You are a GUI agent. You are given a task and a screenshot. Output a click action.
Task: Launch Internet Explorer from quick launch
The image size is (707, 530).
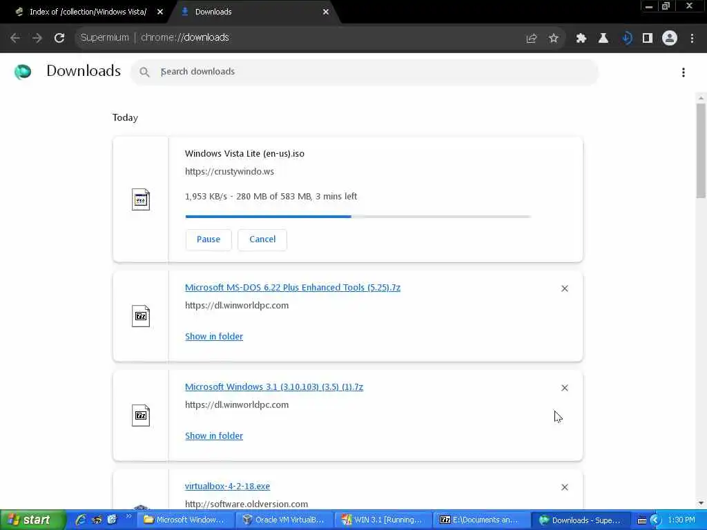tap(81, 520)
